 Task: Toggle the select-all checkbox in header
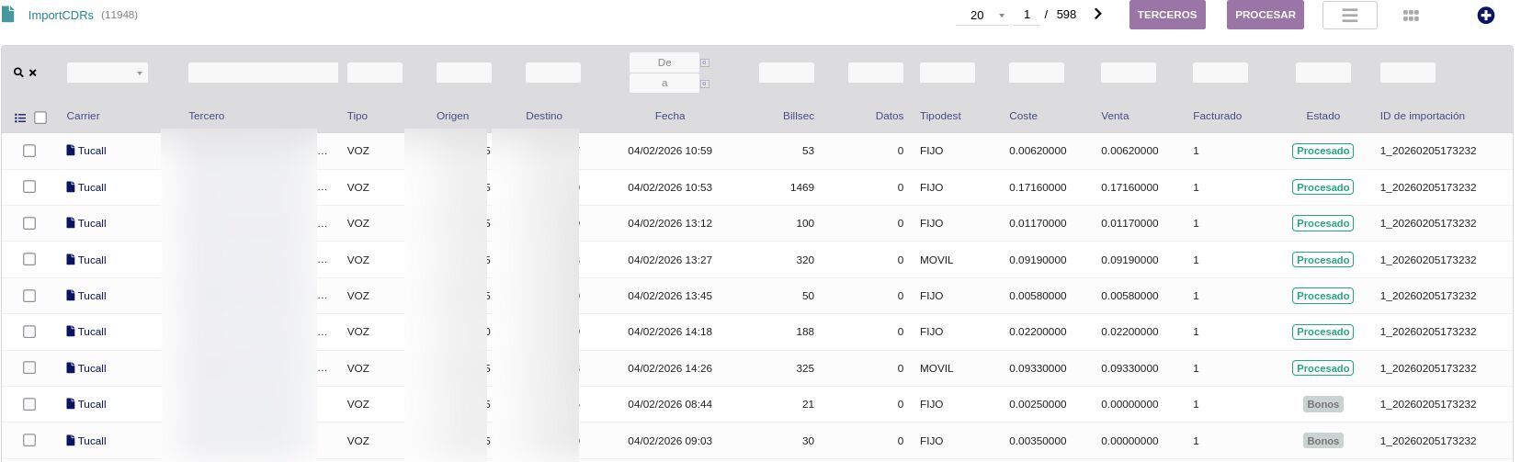[x=40, y=118]
